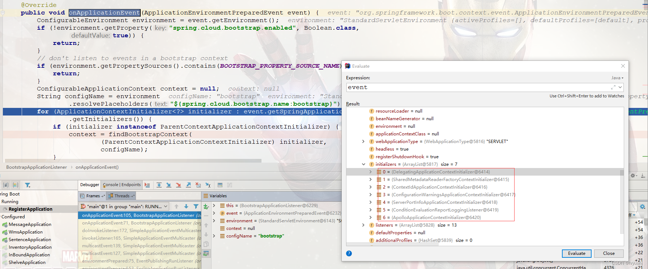This screenshot has height=269, width=648.
Task: Click the Drop Frame icon
Action: click(x=198, y=185)
